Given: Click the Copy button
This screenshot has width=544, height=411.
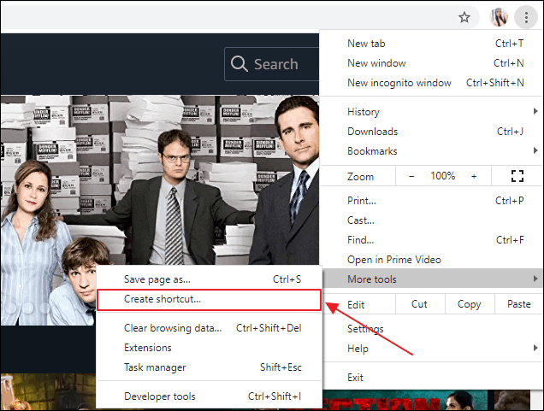Looking at the screenshot, I should point(470,304).
